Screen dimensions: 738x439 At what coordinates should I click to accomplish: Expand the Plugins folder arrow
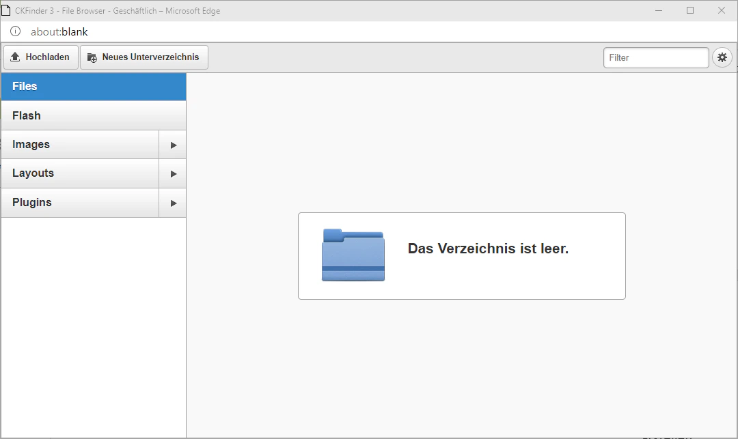point(173,203)
